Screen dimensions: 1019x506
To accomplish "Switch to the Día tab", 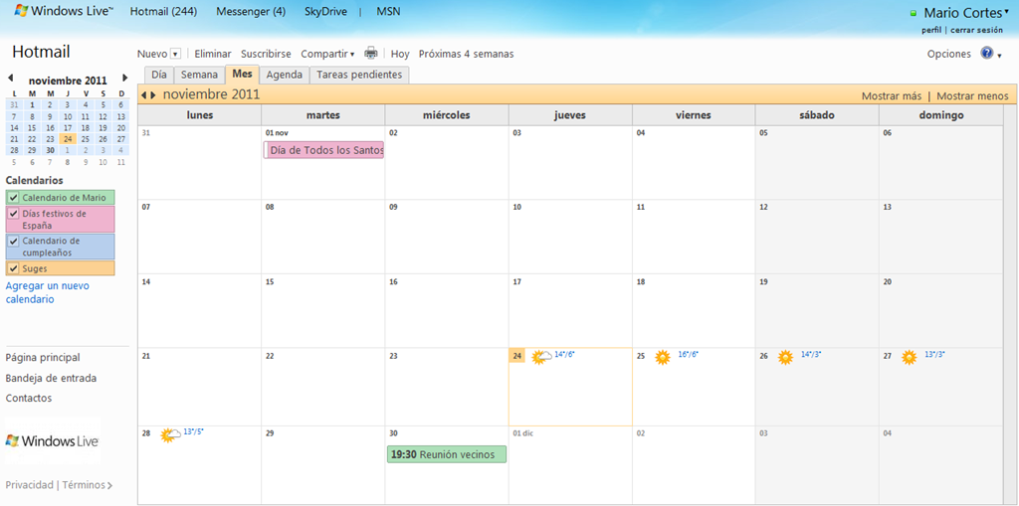I will tap(159, 75).
